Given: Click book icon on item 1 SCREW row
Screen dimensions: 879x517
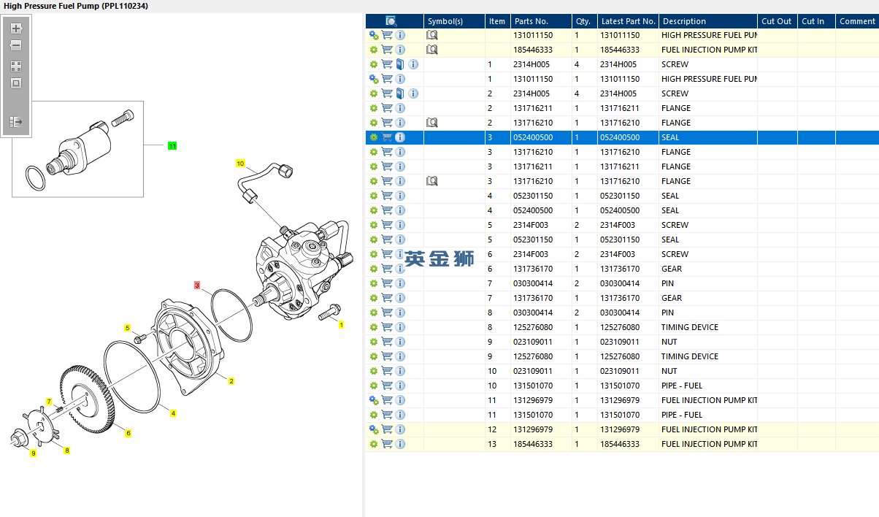Looking at the screenshot, I should (x=400, y=64).
